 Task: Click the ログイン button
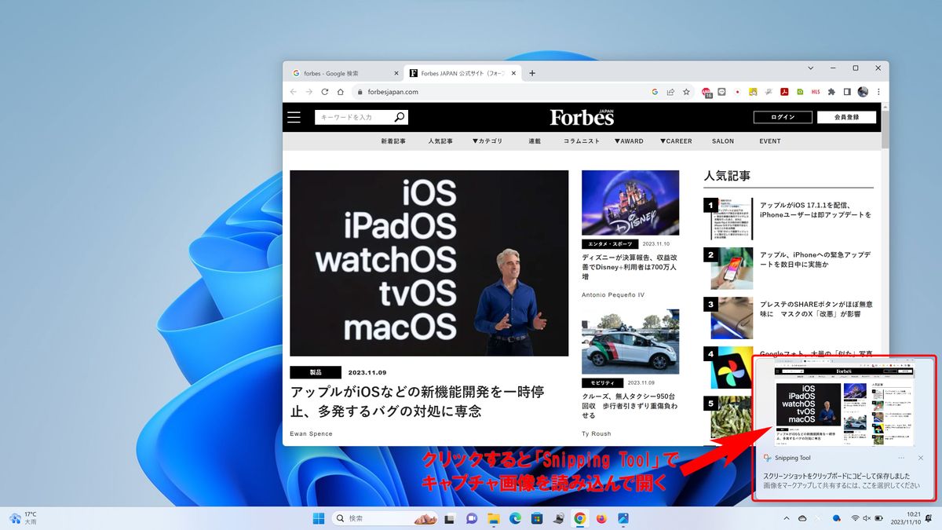coord(783,117)
